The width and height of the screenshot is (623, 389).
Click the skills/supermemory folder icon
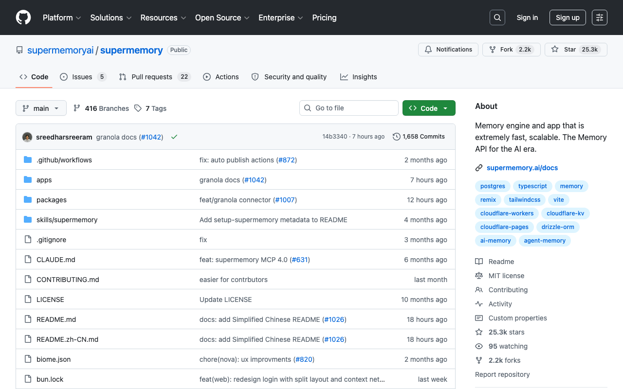28,220
